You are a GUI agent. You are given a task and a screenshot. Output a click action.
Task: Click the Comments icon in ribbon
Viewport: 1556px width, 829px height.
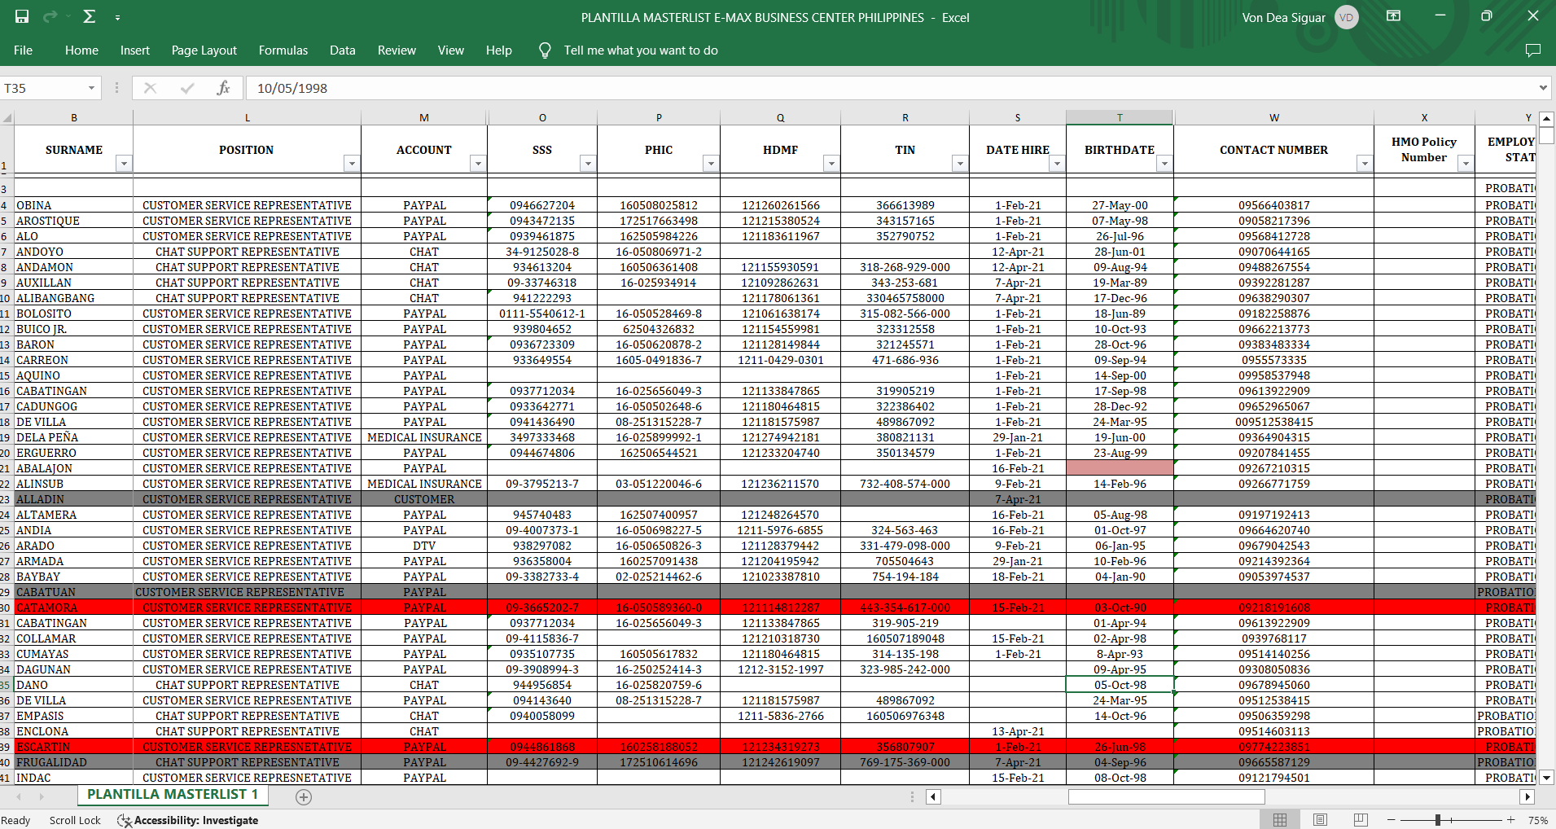pyautogui.click(x=1532, y=50)
